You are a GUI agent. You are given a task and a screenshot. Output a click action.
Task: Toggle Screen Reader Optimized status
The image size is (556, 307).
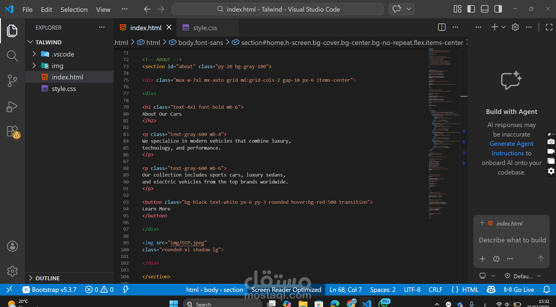tap(286, 290)
